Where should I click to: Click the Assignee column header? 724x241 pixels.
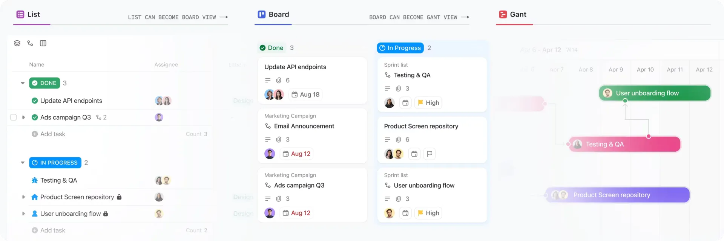pyautogui.click(x=166, y=65)
